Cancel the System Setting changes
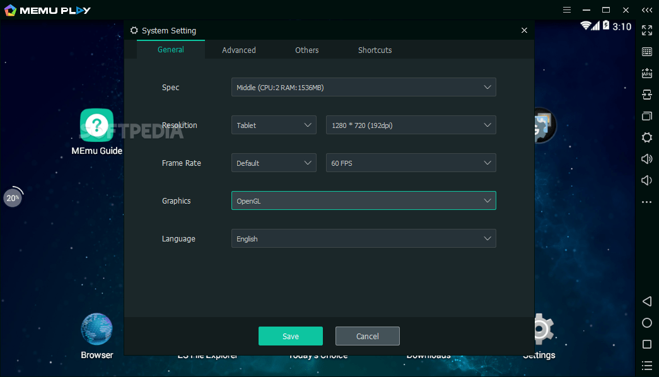659x377 pixels. click(367, 336)
